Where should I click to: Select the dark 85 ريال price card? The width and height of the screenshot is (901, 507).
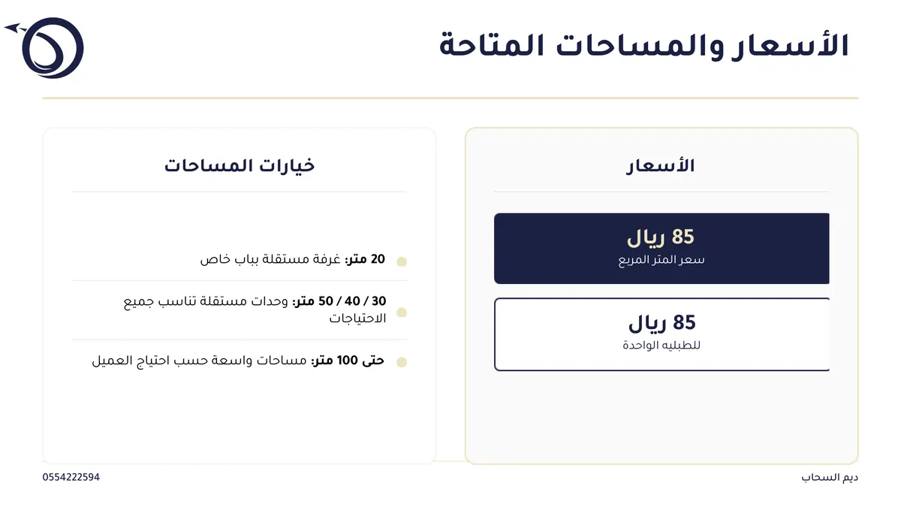click(661, 249)
